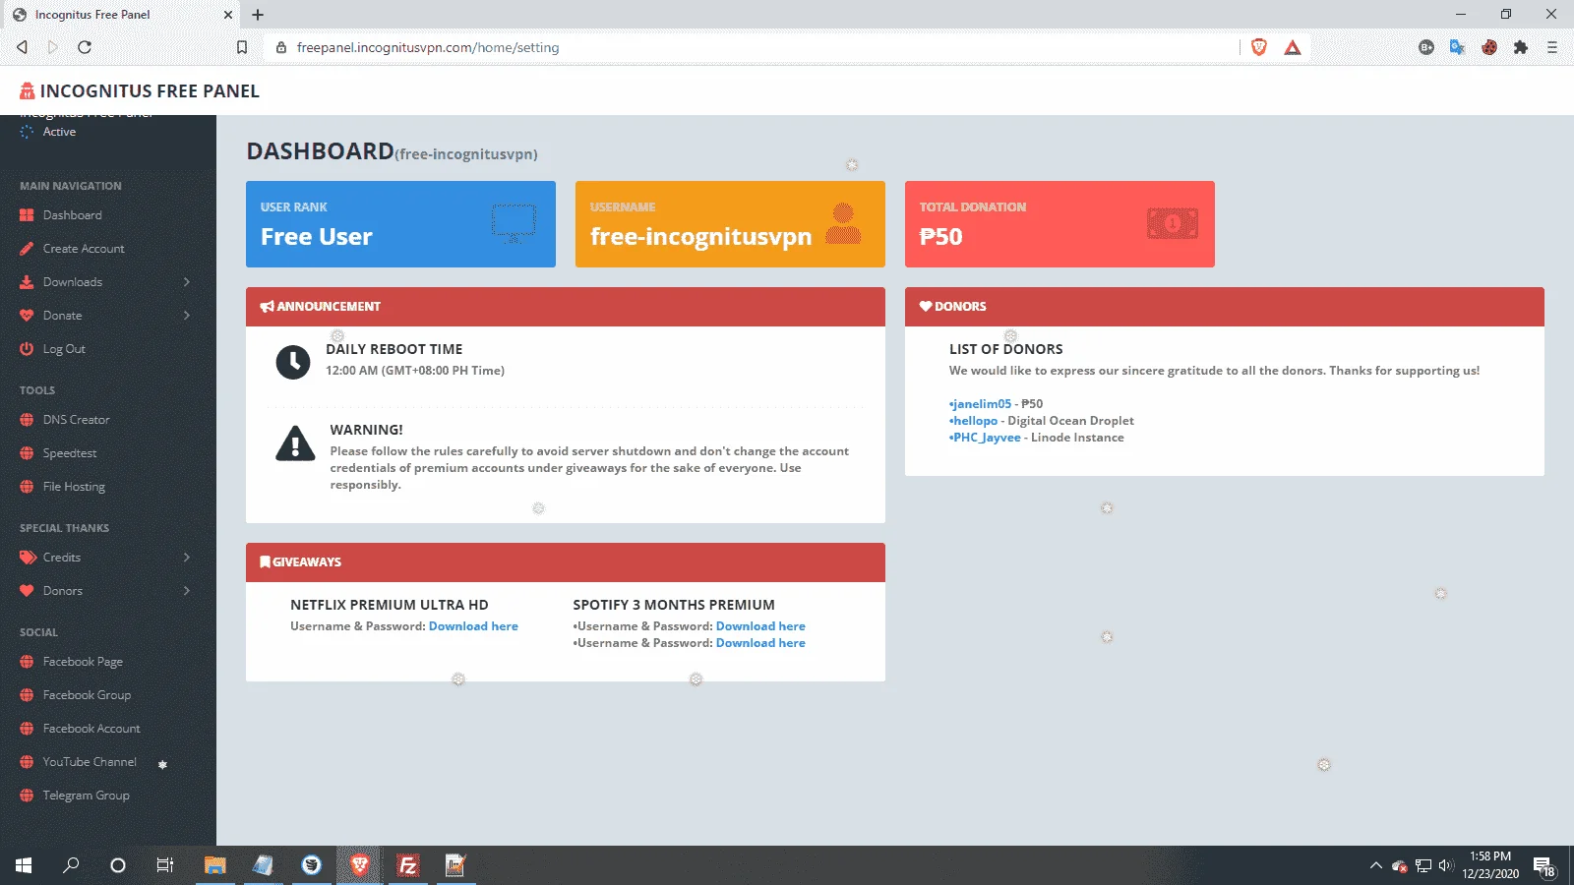
Task: Click the Facebook Page globe icon
Action: [27, 662]
